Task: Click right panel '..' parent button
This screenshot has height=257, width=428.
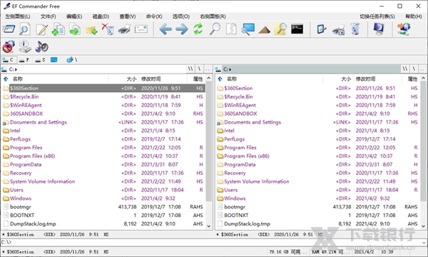Action: [422, 69]
